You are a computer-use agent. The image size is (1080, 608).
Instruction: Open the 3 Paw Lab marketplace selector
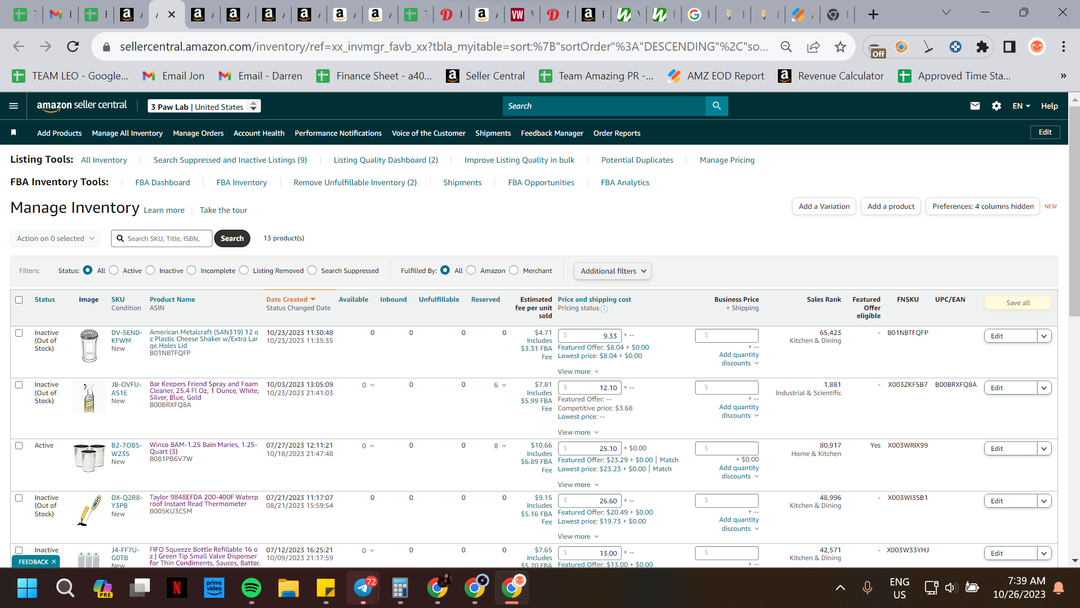[204, 106]
